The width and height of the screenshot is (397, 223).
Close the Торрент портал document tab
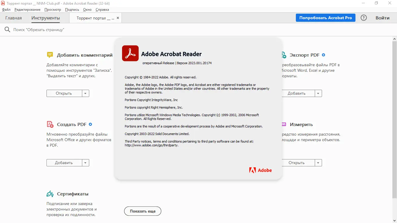118,18
